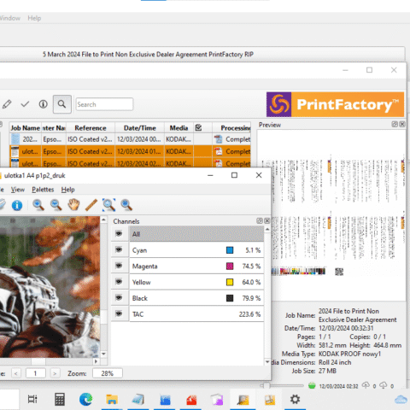410x410 pixels.
Task: Sort by the Reference column header
Action: tap(91, 128)
